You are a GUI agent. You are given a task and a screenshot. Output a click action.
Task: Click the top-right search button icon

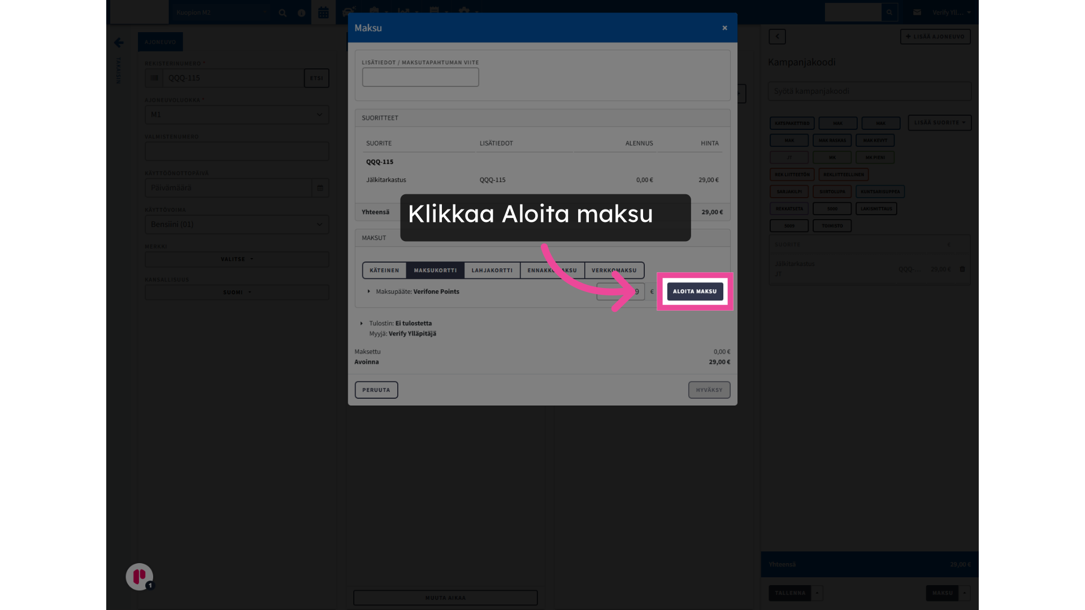889,12
